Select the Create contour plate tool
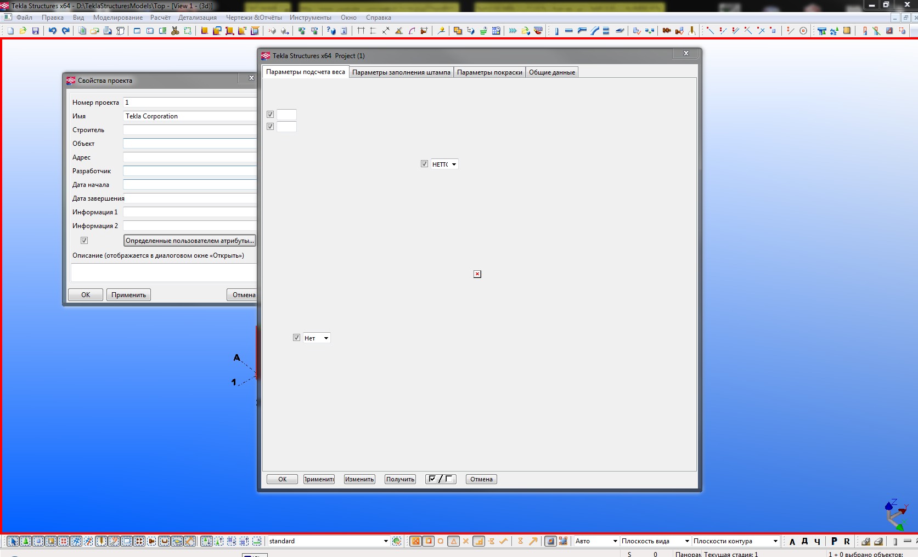Viewport: 918px width, 557px height. tap(619, 31)
